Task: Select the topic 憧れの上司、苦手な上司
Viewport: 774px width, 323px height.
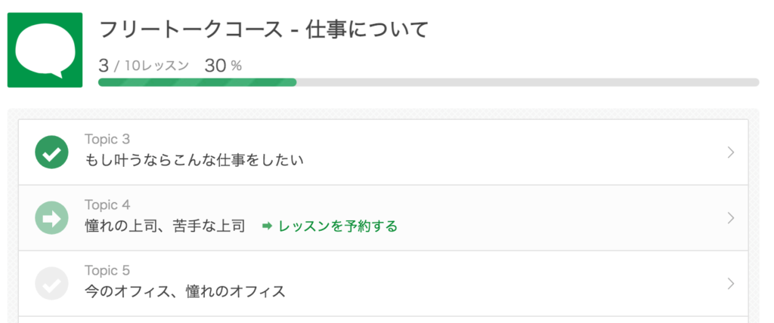Action: (165, 226)
